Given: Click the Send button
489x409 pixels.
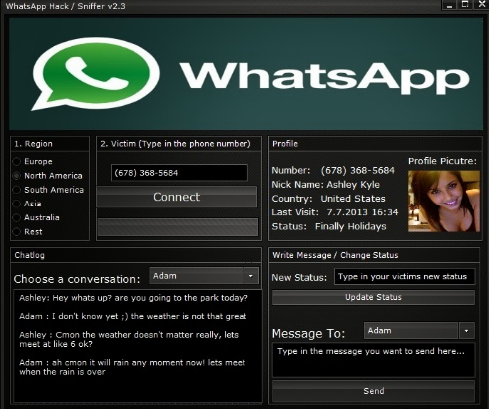Looking at the screenshot, I should pos(373,391).
